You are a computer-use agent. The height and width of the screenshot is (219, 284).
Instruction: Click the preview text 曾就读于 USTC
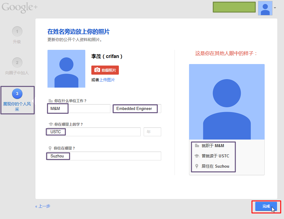(x=215, y=156)
